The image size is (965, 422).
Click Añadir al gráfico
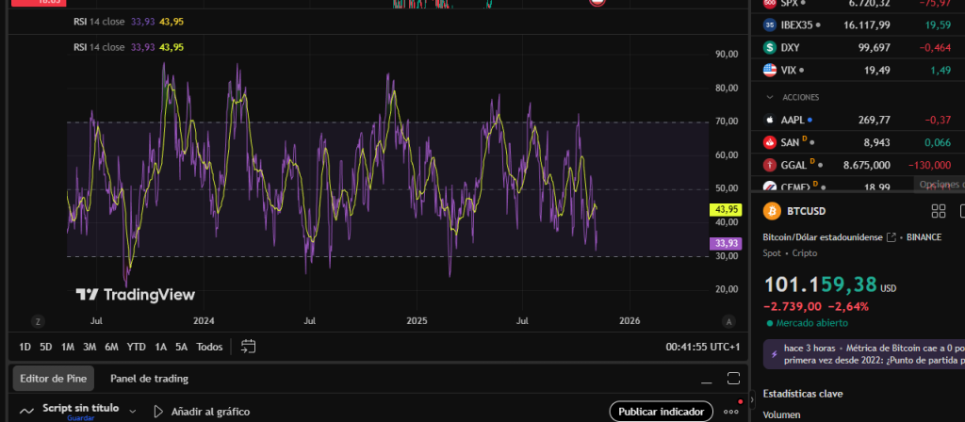click(x=201, y=412)
